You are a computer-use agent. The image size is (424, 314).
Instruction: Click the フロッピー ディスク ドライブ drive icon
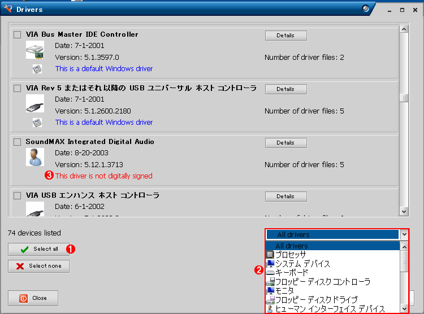pyautogui.click(x=270, y=299)
